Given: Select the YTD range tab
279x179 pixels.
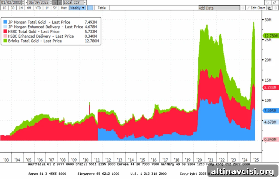Looking at the screenshot, I should click(38, 8).
